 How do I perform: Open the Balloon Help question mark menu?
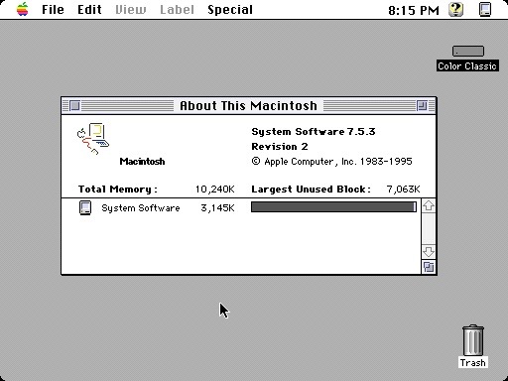455,9
